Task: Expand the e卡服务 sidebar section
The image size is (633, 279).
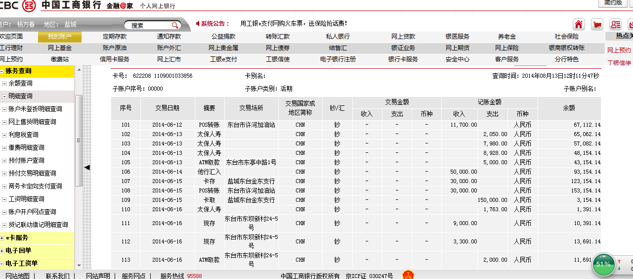Action: [2, 238]
